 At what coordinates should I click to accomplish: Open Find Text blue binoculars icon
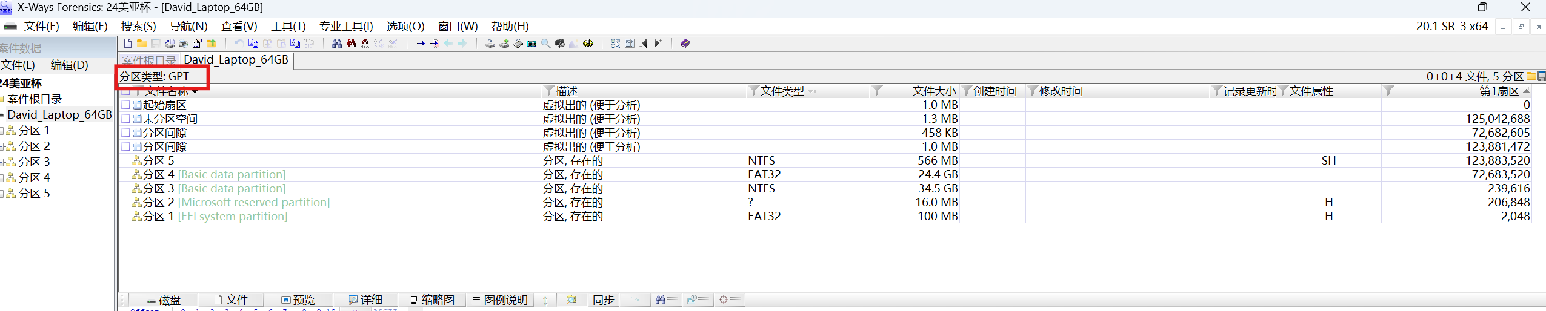tap(336, 43)
